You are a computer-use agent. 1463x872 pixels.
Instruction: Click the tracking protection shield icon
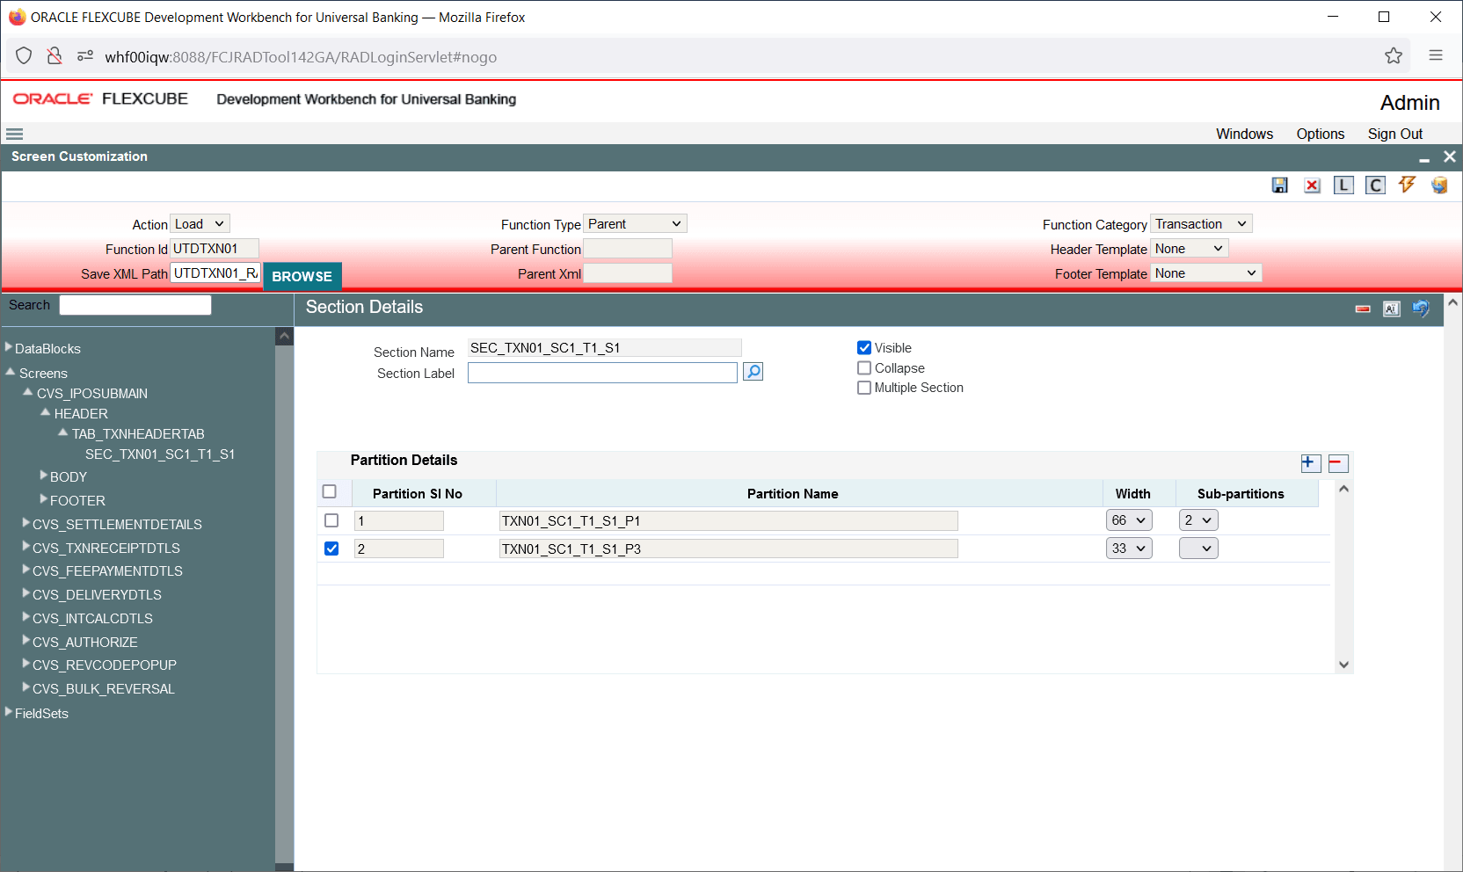pos(24,56)
